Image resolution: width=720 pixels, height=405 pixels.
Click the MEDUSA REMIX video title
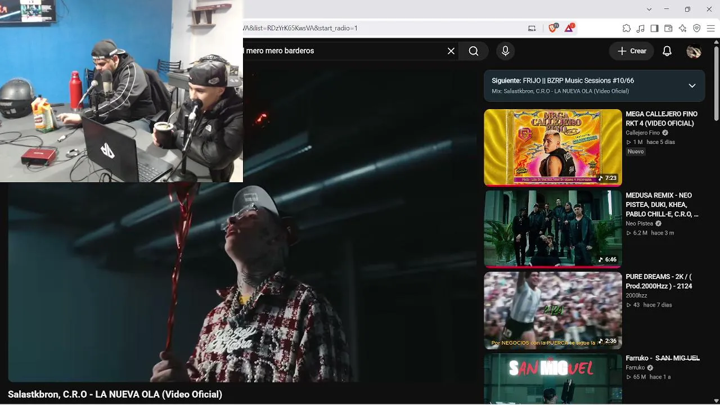pos(662,205)
